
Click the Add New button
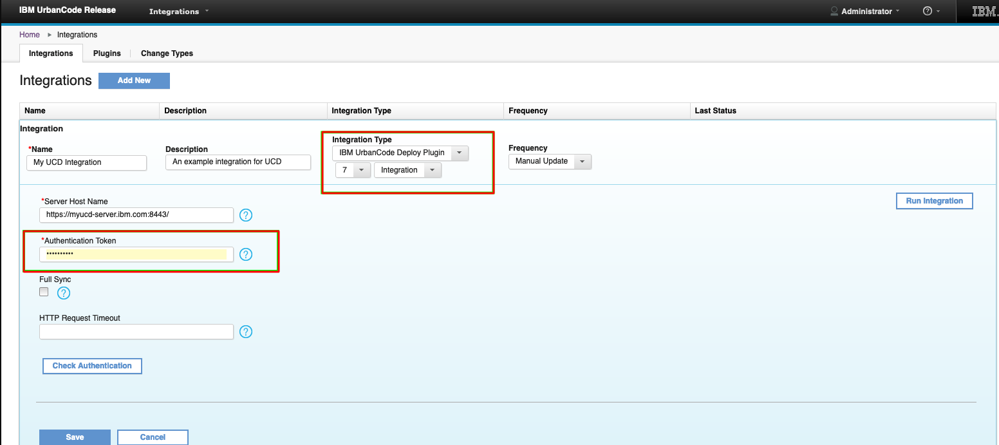click(134, 80)
